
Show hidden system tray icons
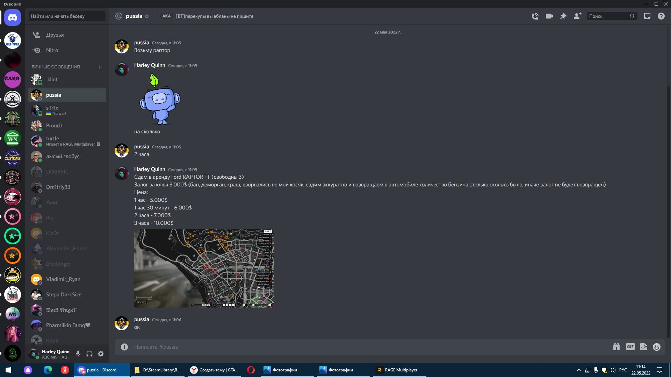(x=579, y=370)
